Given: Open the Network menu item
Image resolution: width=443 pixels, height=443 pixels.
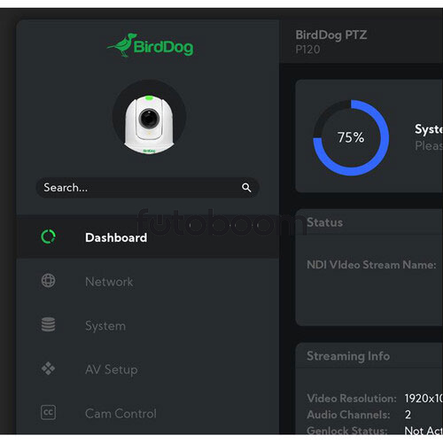Looking at the screenshot, I should (x=148, y=281).
